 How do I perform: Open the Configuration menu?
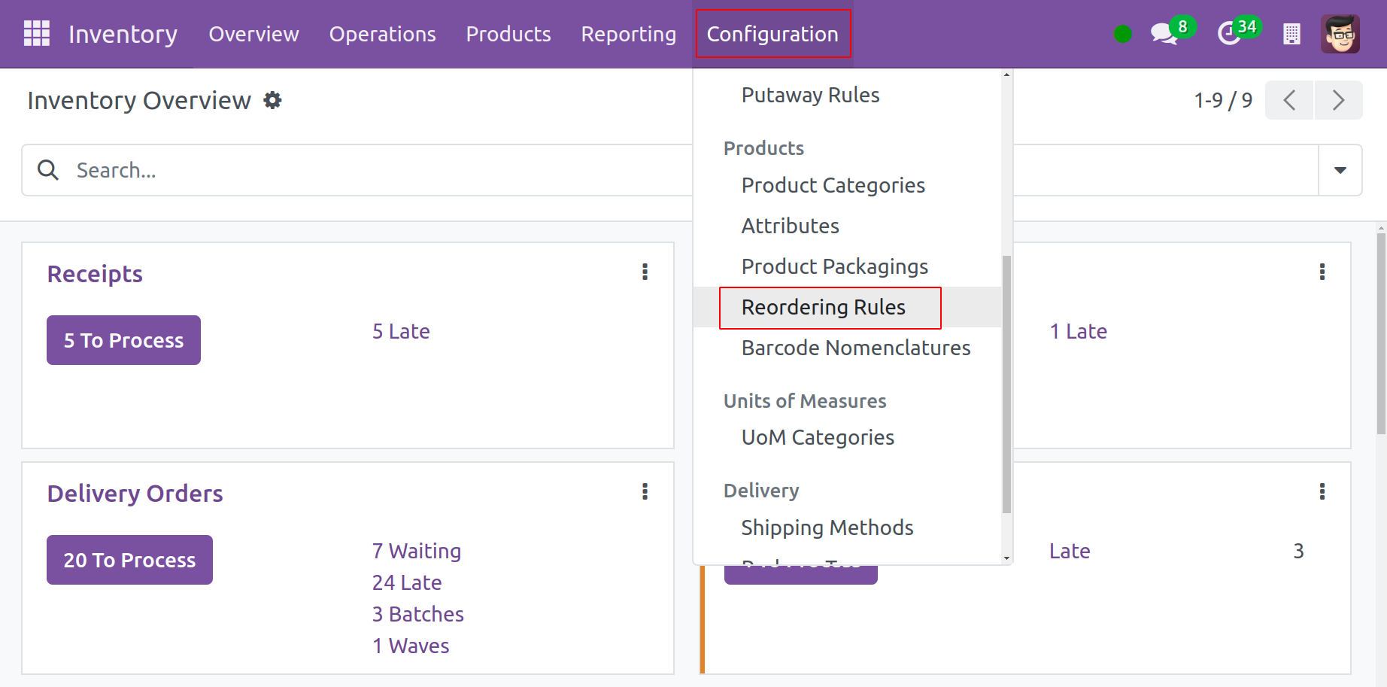(772, 34)
